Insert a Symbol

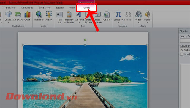point(128,17)
